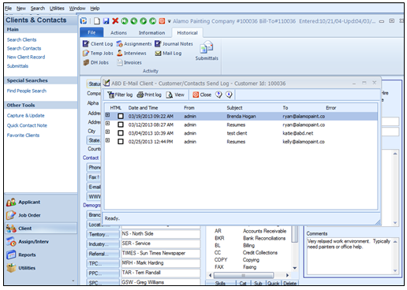Screen dimensions: 407x290
Task: Go to the last record green arrow
Action: click(152, 21)
